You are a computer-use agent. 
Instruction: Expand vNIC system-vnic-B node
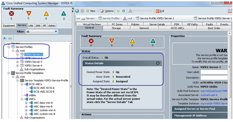26,114
